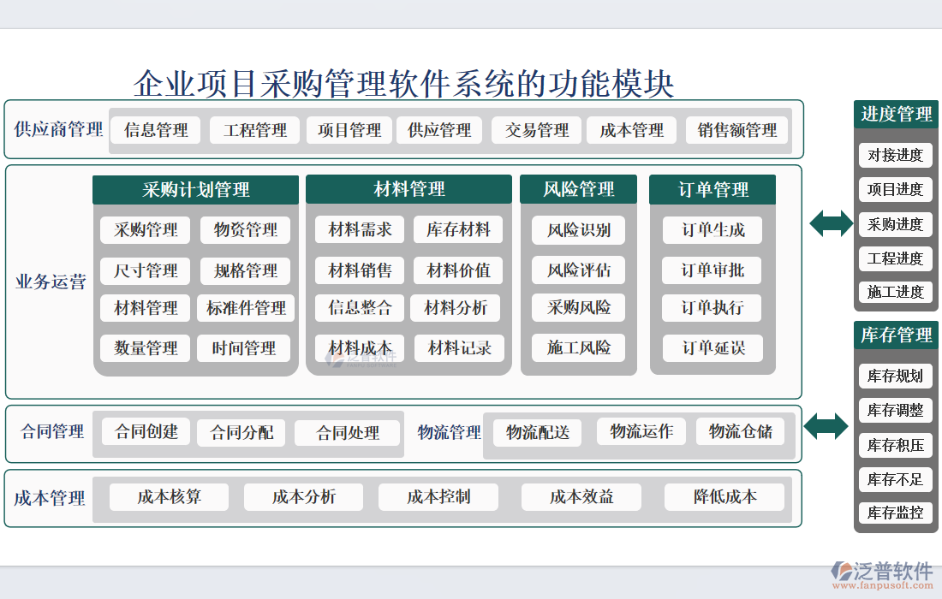The image size is (942, 599).
Task: Select the 订单管理 header
Action: coord(712,189)
